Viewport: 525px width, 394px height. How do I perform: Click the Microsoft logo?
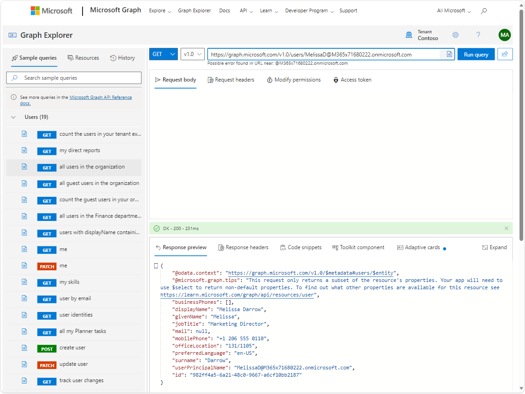(x=51, y=10)
